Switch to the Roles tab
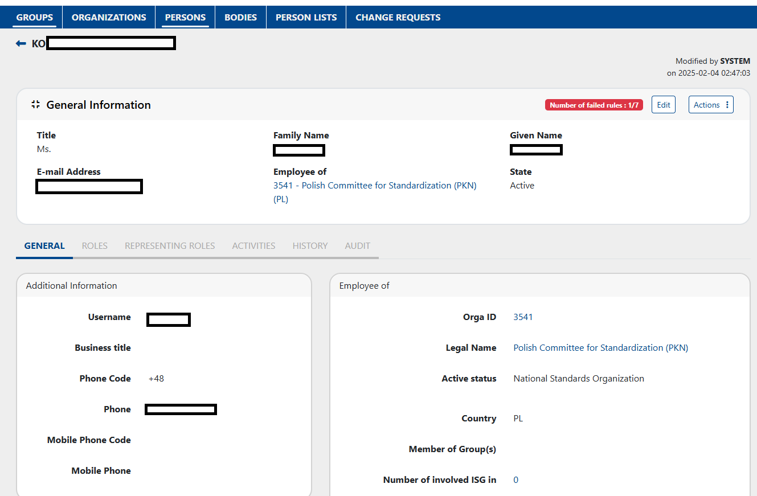 95,246
